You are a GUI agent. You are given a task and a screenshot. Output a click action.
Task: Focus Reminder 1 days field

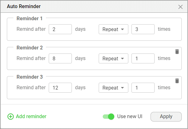pos(60,29)
